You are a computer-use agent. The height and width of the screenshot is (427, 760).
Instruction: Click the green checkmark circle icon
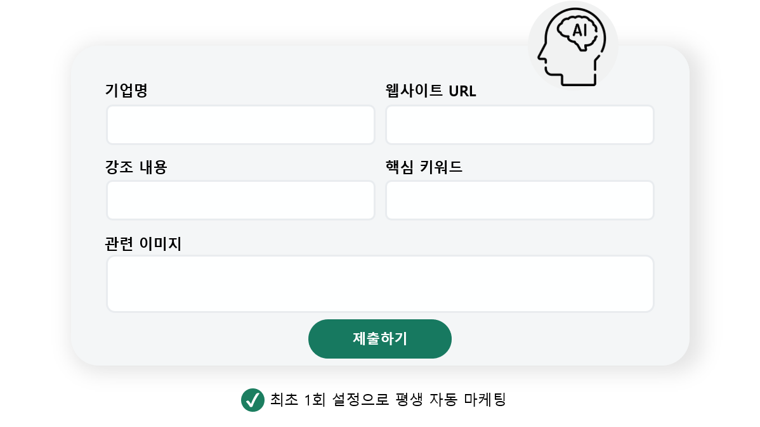pyautogui.click(x=252, y=400)
